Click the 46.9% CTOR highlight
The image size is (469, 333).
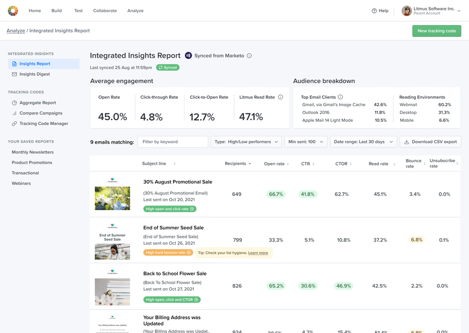pos(343,286)
